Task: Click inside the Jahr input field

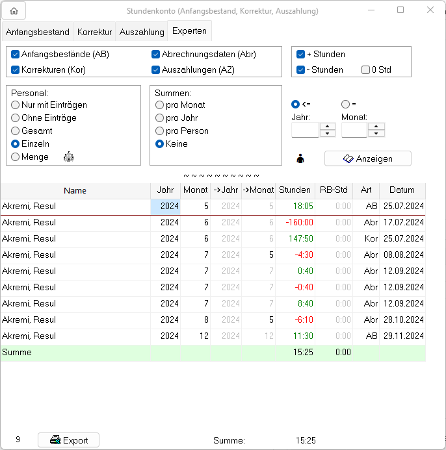Action: click(x=305, y=130)
